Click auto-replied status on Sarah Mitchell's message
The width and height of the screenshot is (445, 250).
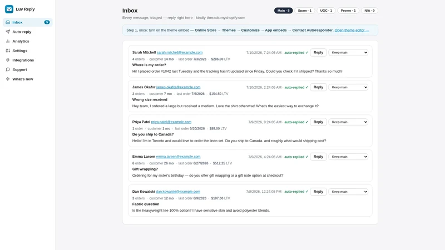click(x=296, y=53)
